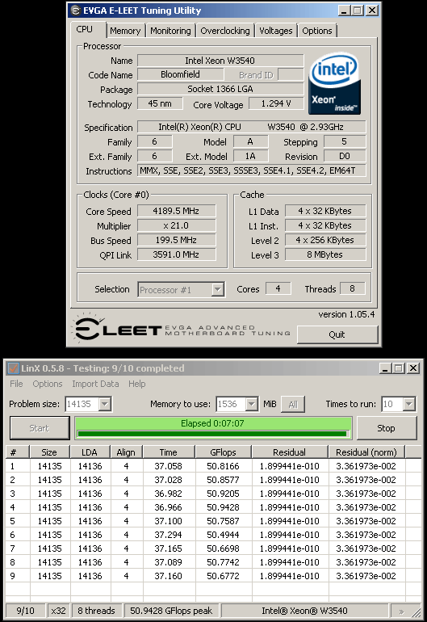This screenshot has width=427, height=622.
Task: Click the Code Name field Bloomfield
Action: click(x=180, y=74)
